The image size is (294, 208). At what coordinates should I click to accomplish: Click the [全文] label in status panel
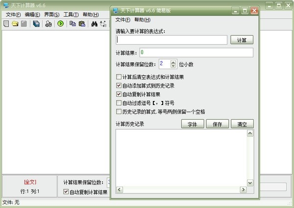[x=30, y=182]
